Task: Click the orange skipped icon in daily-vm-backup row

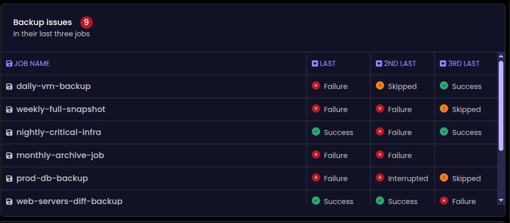Action: [380, 85]
